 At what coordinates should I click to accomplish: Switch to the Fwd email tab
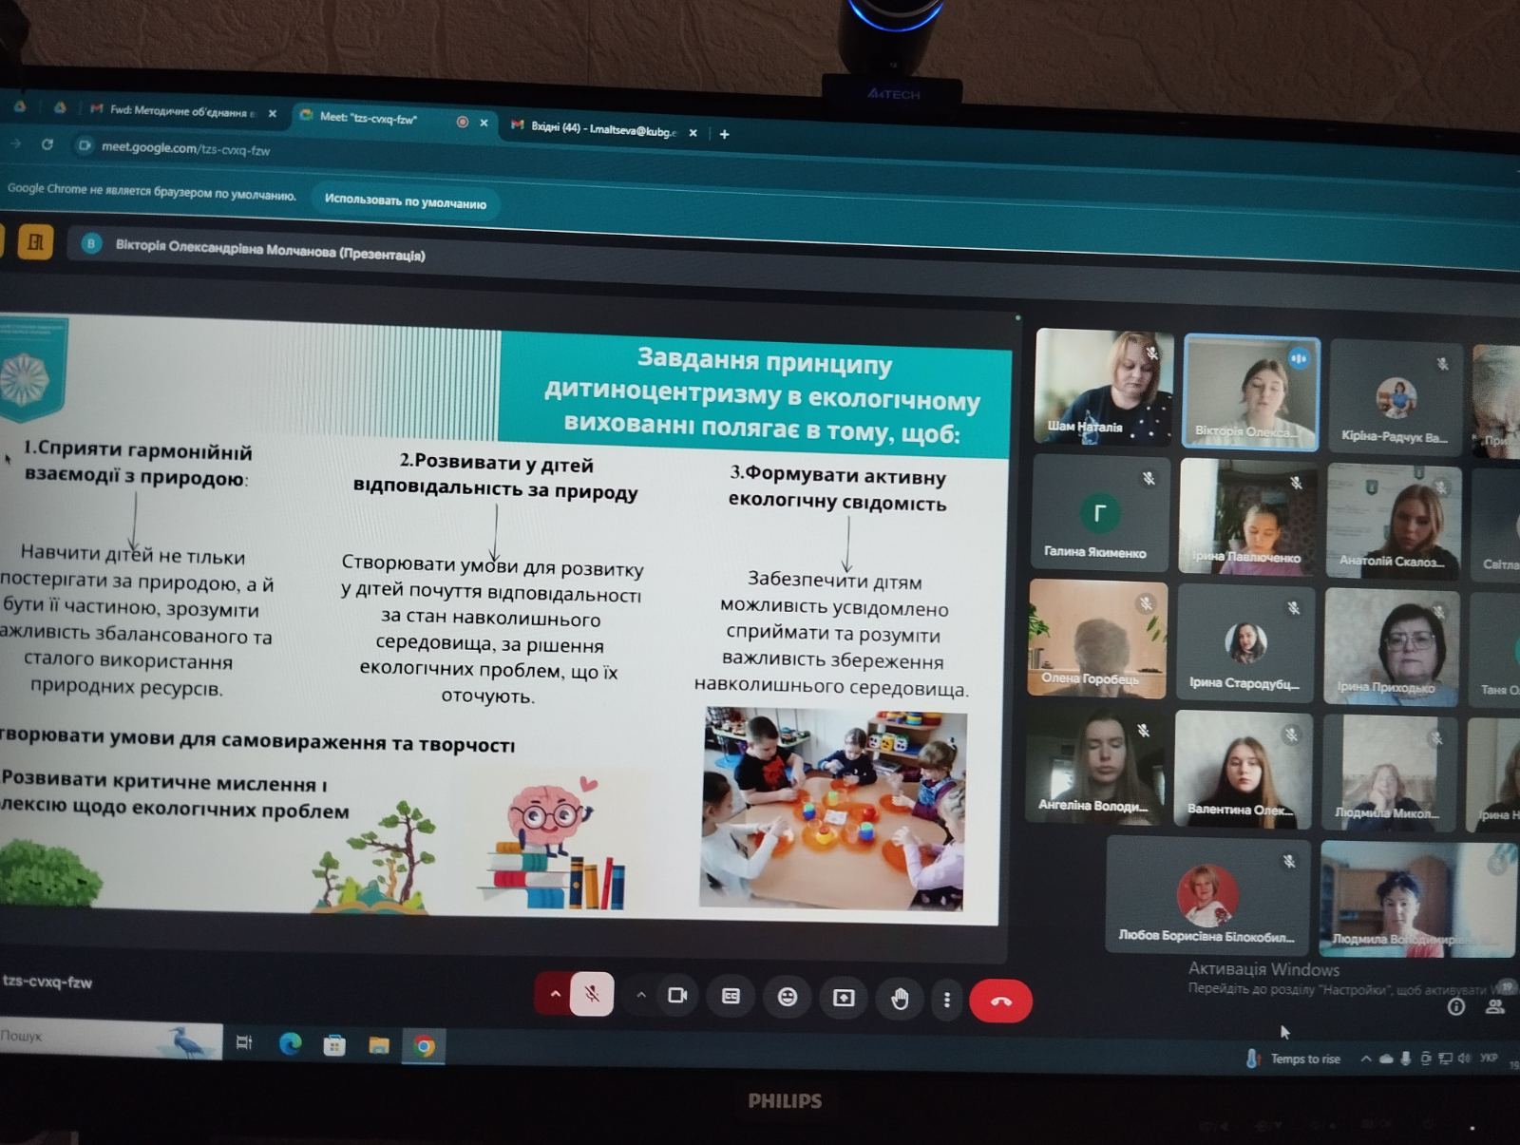coord(180,111)
